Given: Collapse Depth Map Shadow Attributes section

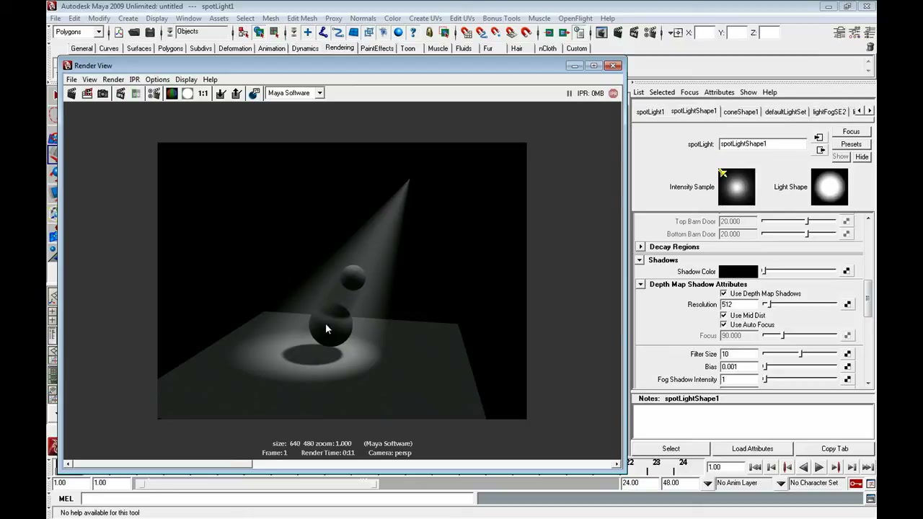Looking at the screenshot, I should [x=640, y=284].
